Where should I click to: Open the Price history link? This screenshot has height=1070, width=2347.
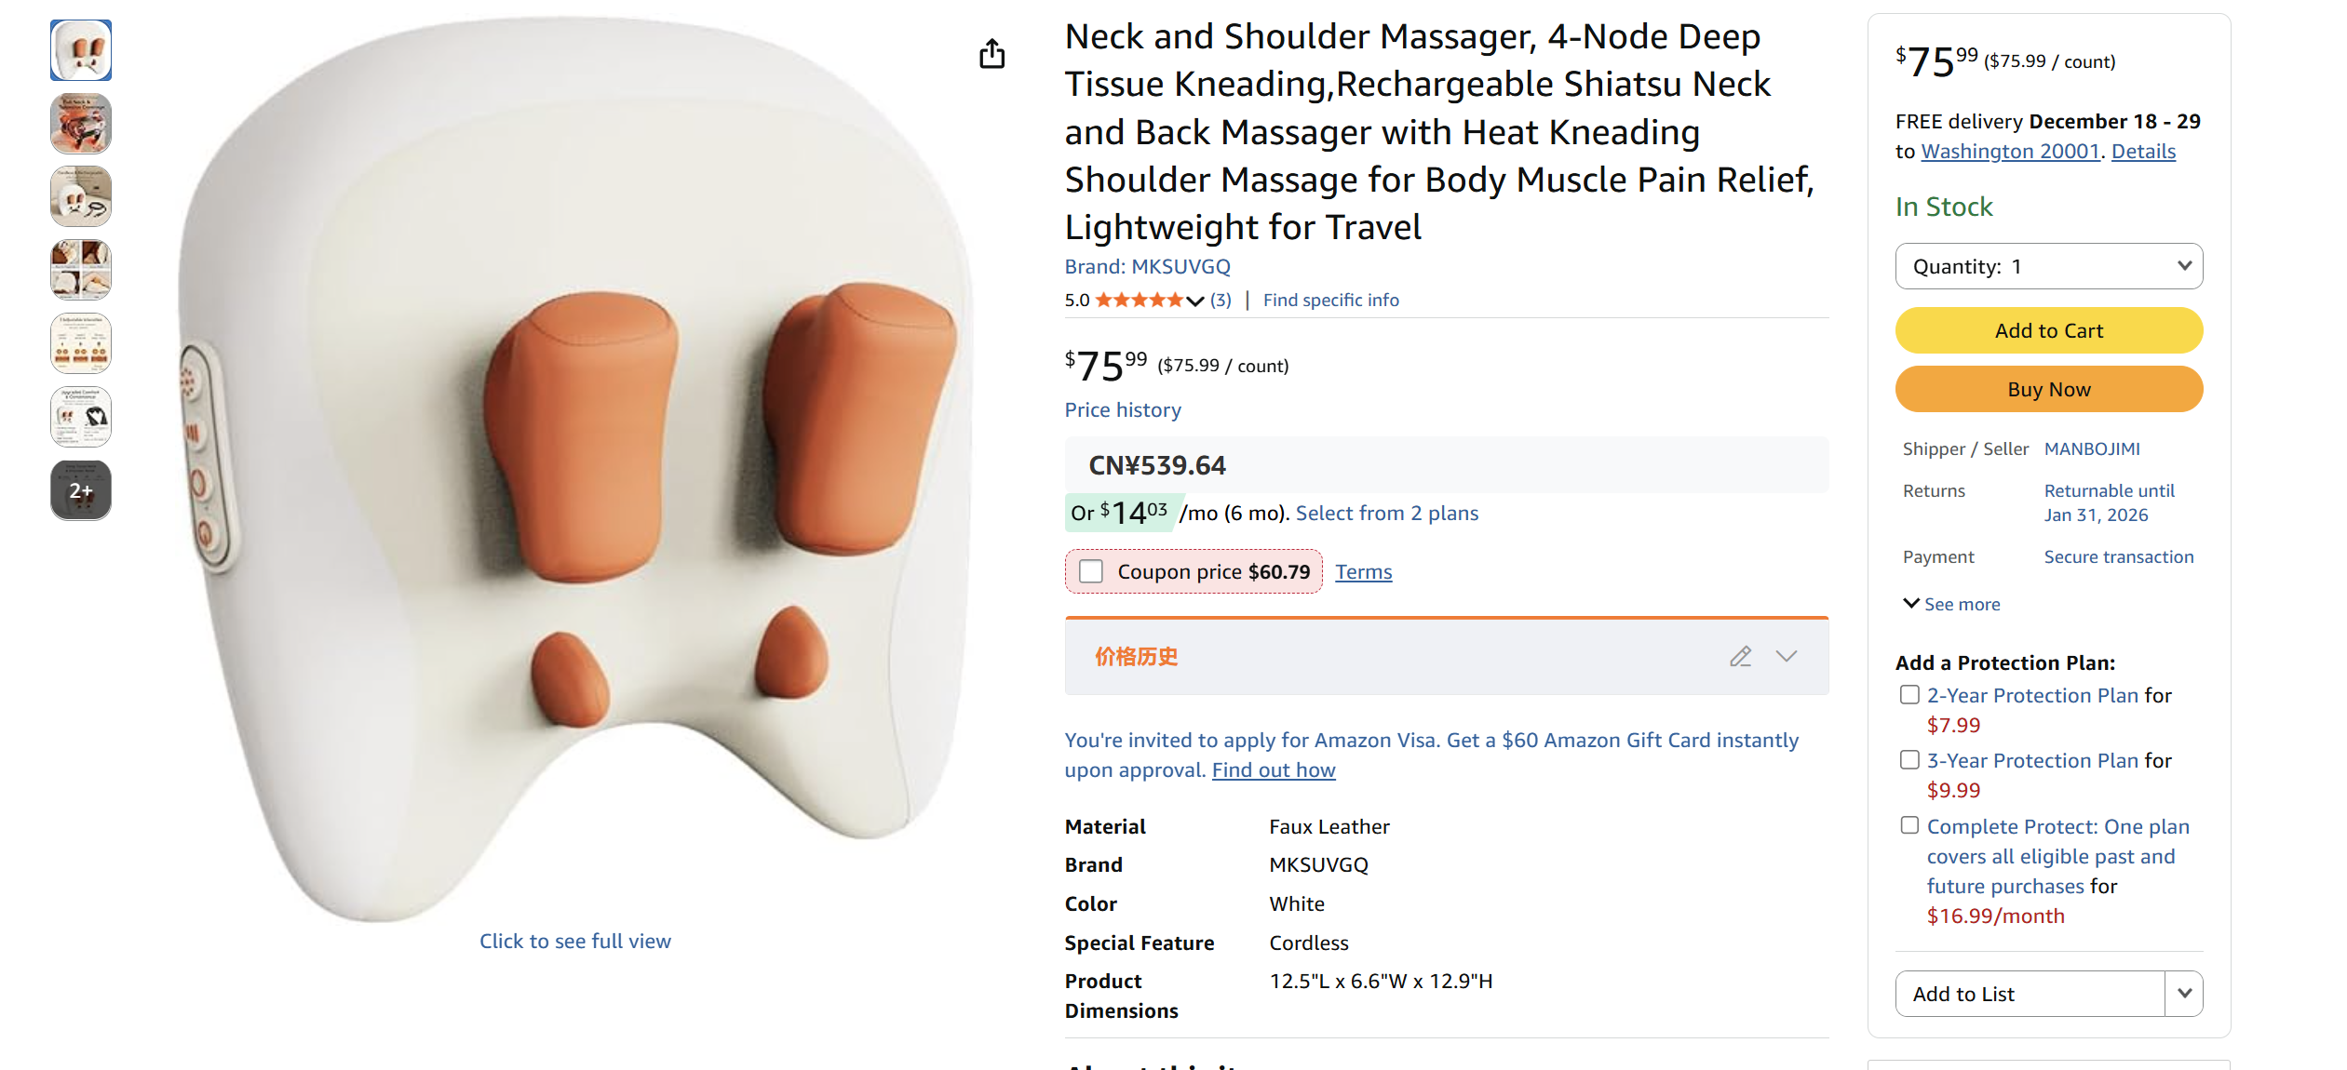(x=1122, y=409)
